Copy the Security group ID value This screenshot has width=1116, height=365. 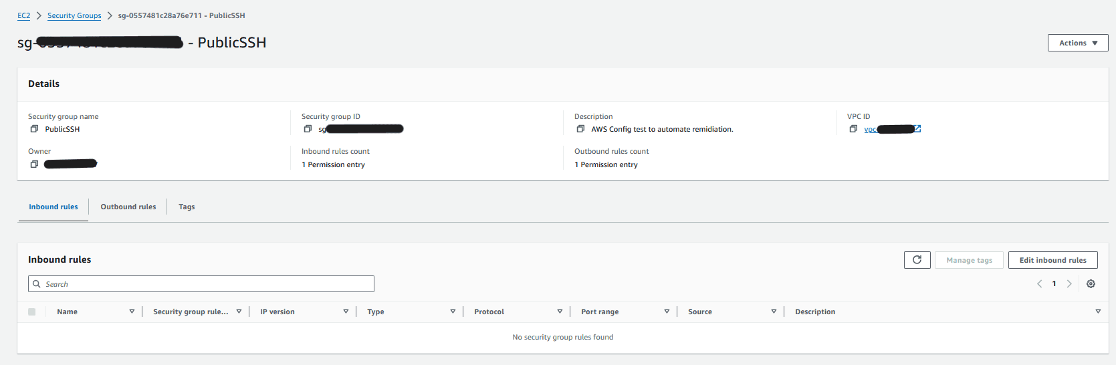[x=308, y=129]
